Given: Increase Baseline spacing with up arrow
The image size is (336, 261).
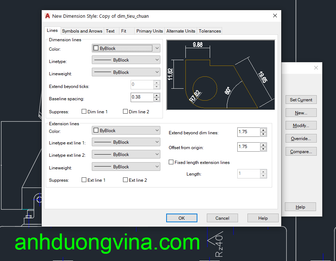Looking at the screenshot, I should tap(156, 95).
